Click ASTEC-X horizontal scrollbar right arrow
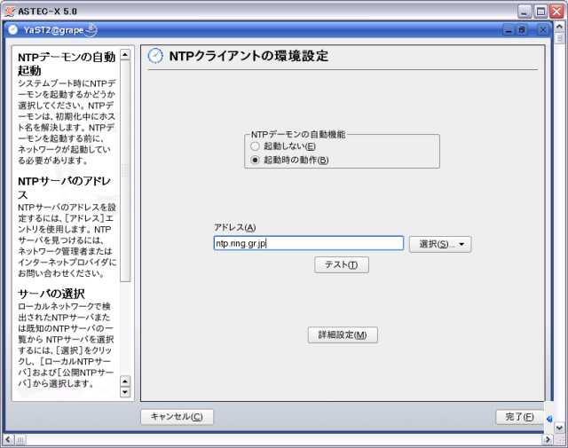This screenshot has width=568, height=448. coord(548,440)
